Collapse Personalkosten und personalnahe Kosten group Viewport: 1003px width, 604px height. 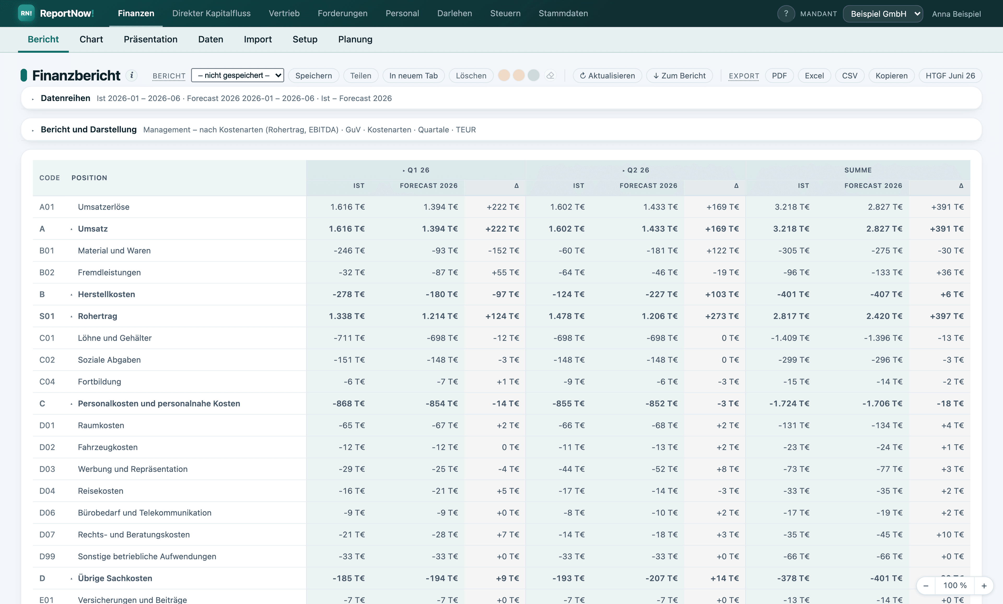point(71,404)
